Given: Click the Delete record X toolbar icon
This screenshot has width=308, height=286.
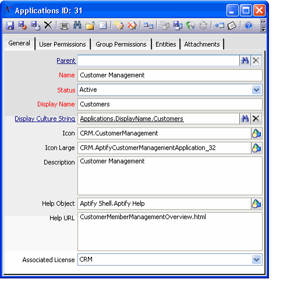Looking at the screenshot, I should point(48,26).
